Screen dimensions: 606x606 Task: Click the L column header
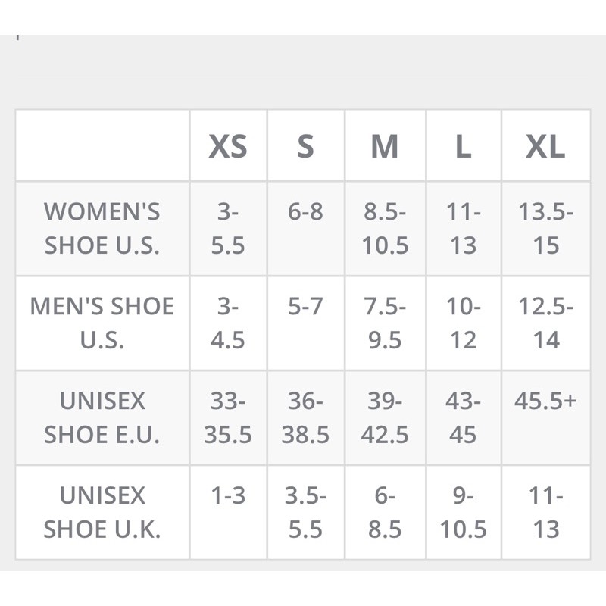click(463, 146)
